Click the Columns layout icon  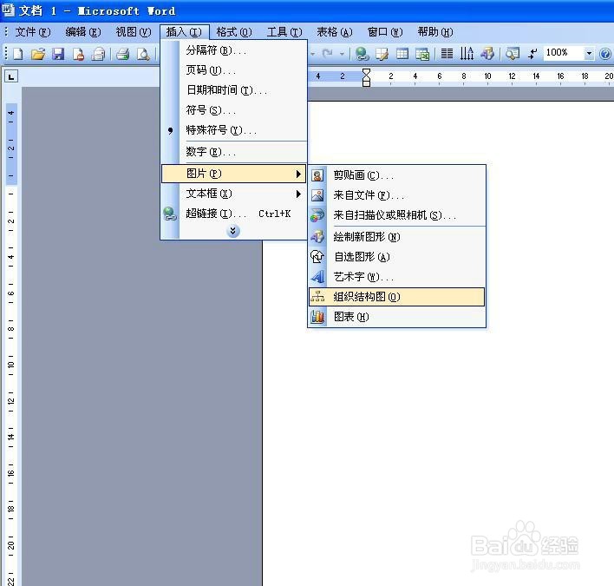447,54
